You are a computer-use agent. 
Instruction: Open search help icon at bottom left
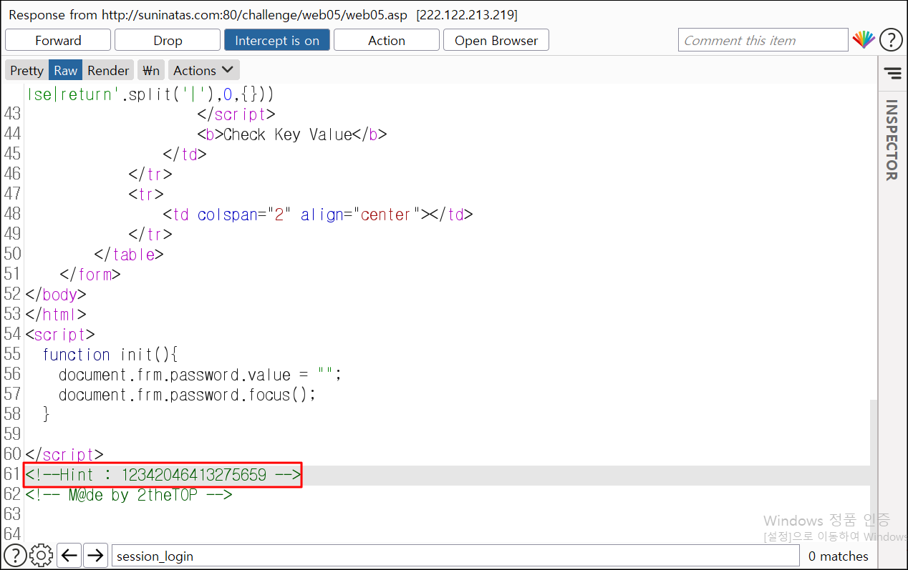16,555
